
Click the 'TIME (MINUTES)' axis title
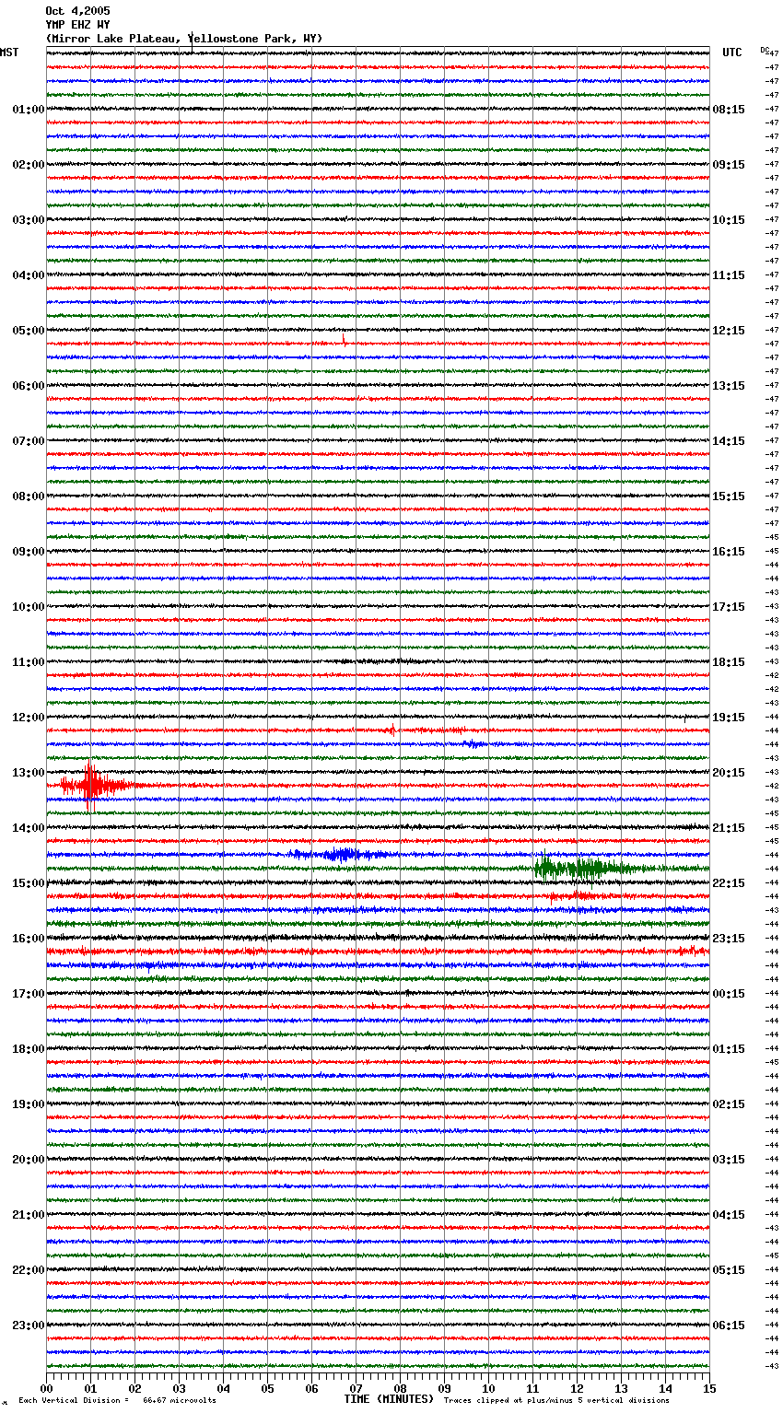389,1399
